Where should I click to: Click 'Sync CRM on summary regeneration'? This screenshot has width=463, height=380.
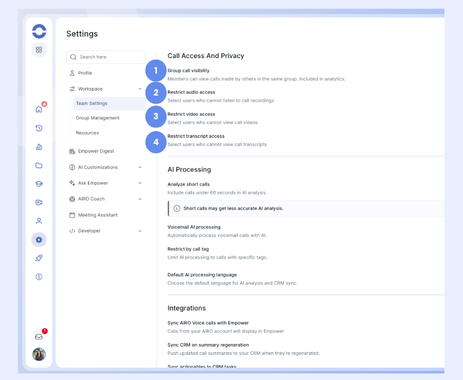tap(208, 345)
